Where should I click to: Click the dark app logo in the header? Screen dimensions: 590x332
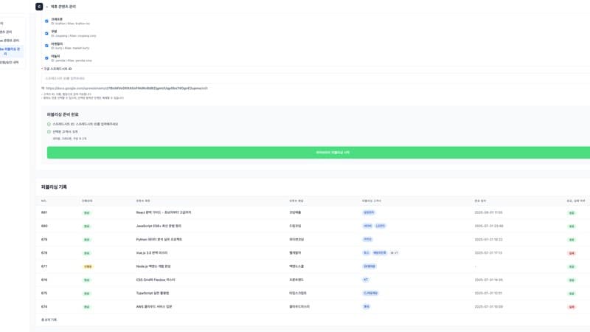(39, 7)
